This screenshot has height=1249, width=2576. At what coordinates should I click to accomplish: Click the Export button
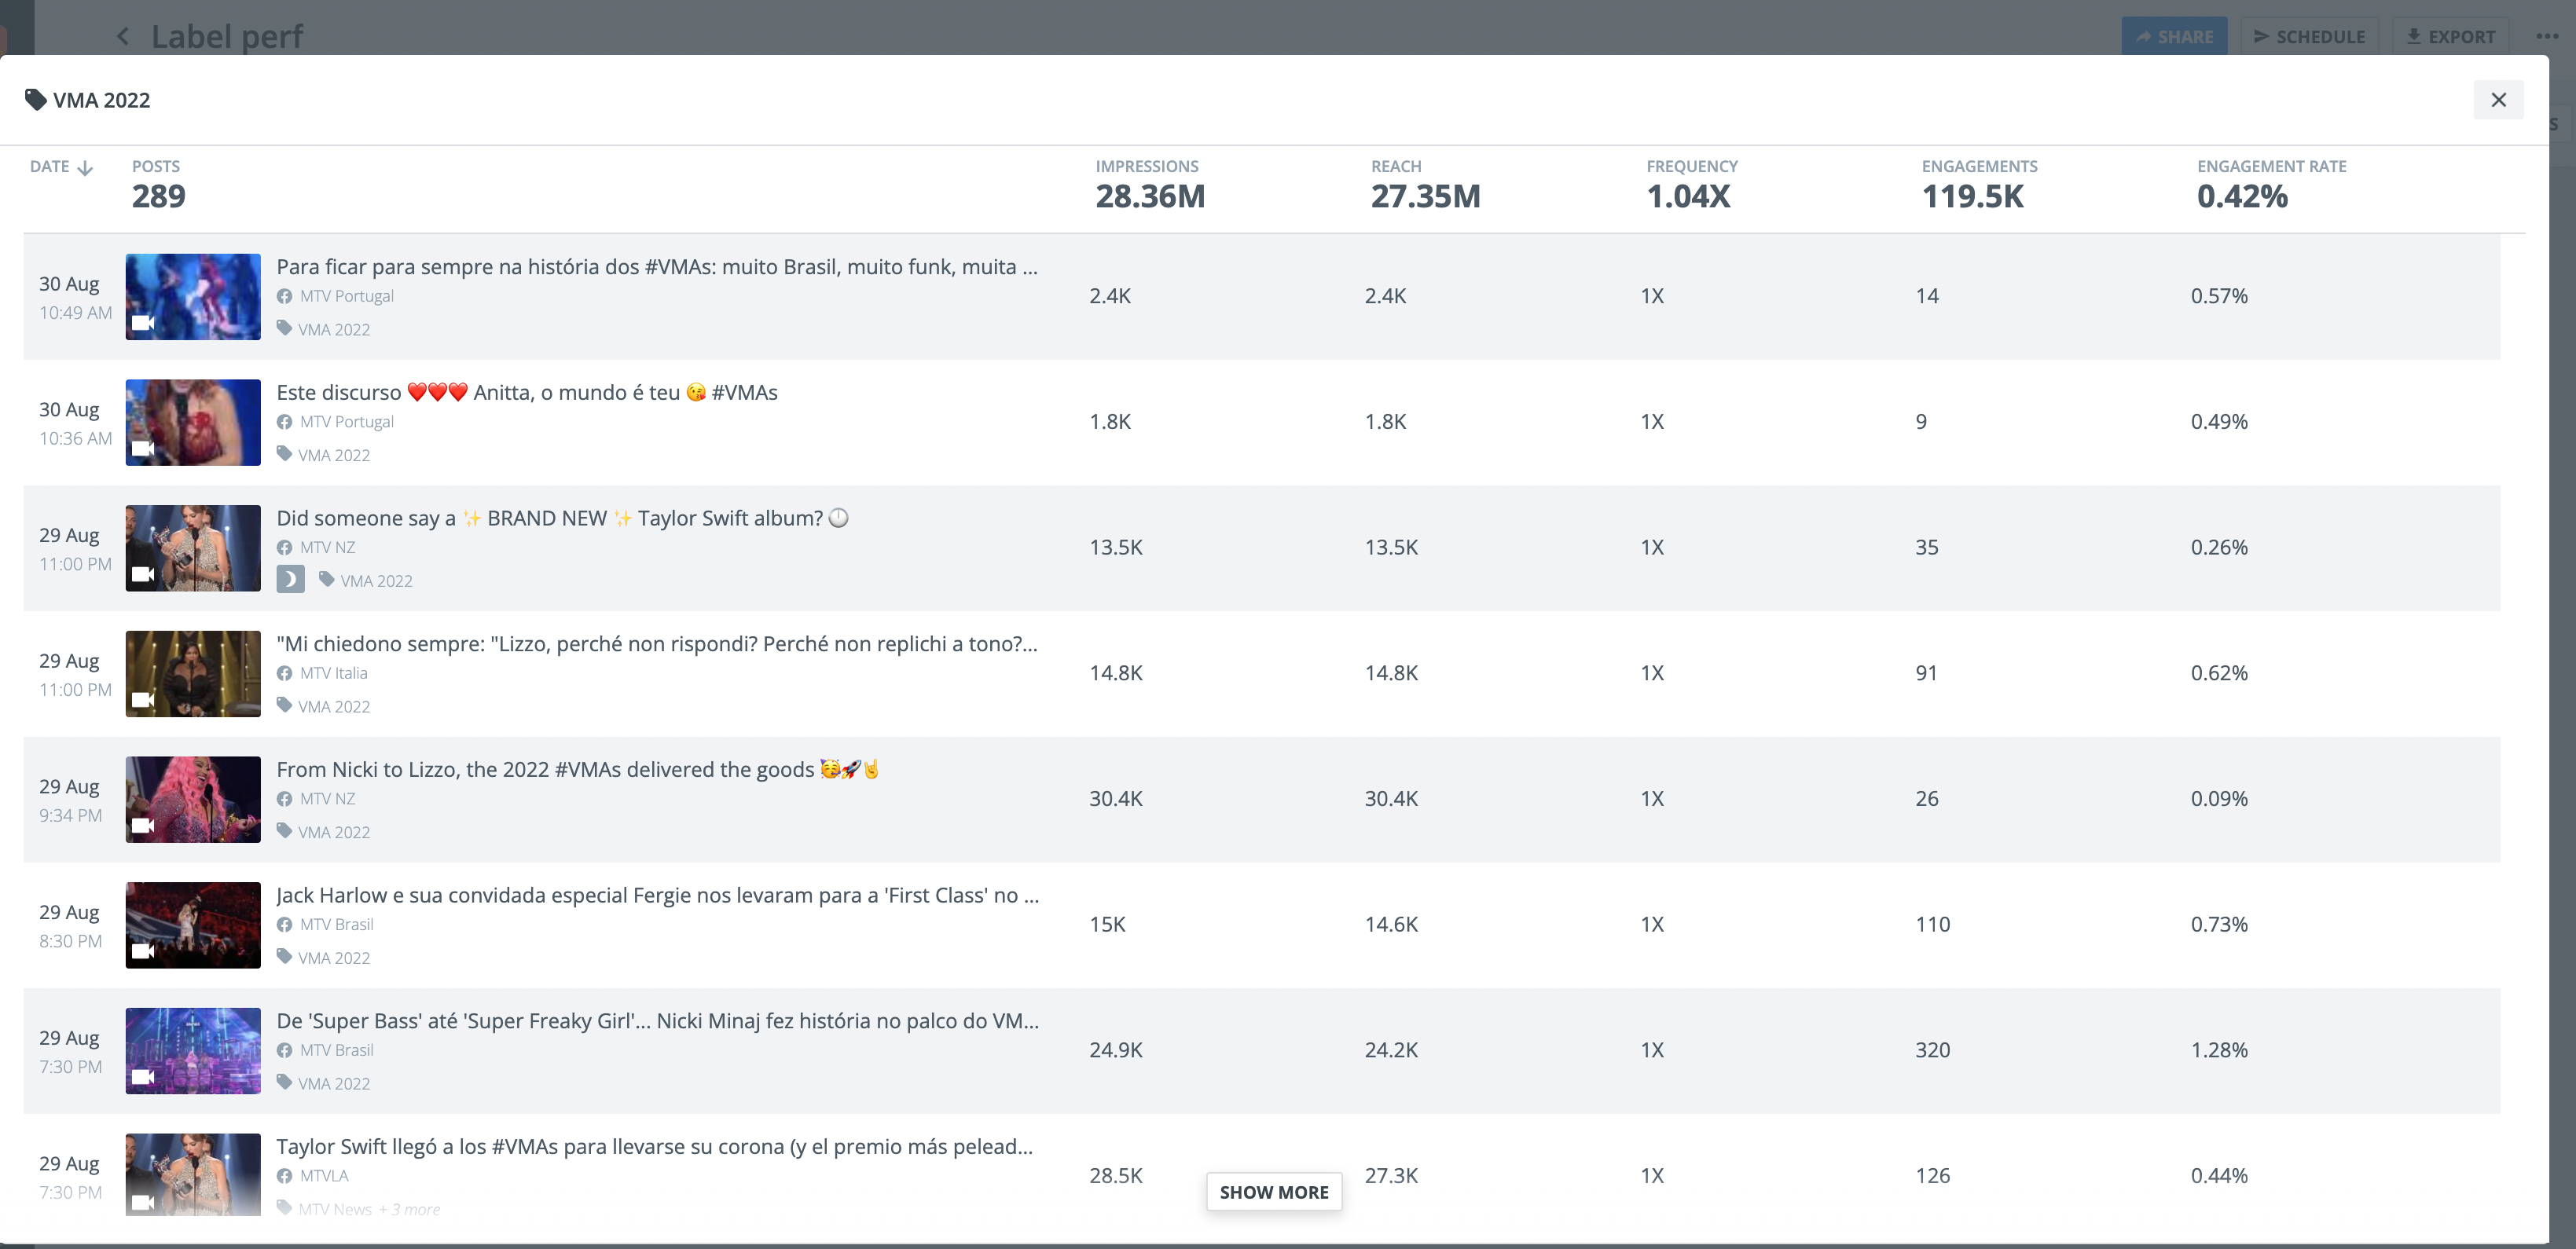point(2450,37)
